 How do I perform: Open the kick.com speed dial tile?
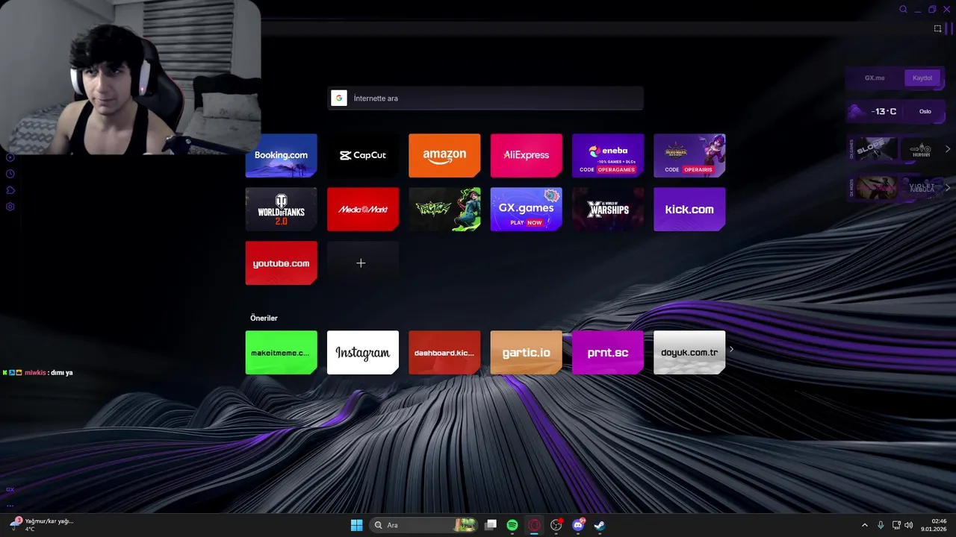(689, 209)
